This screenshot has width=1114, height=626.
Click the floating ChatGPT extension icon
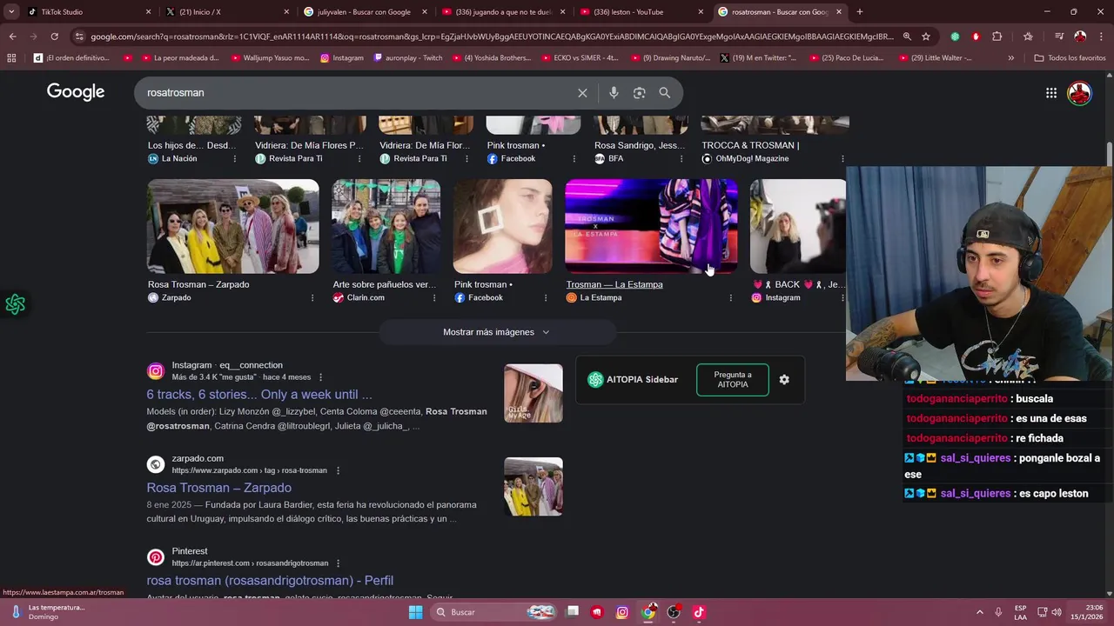15,304
